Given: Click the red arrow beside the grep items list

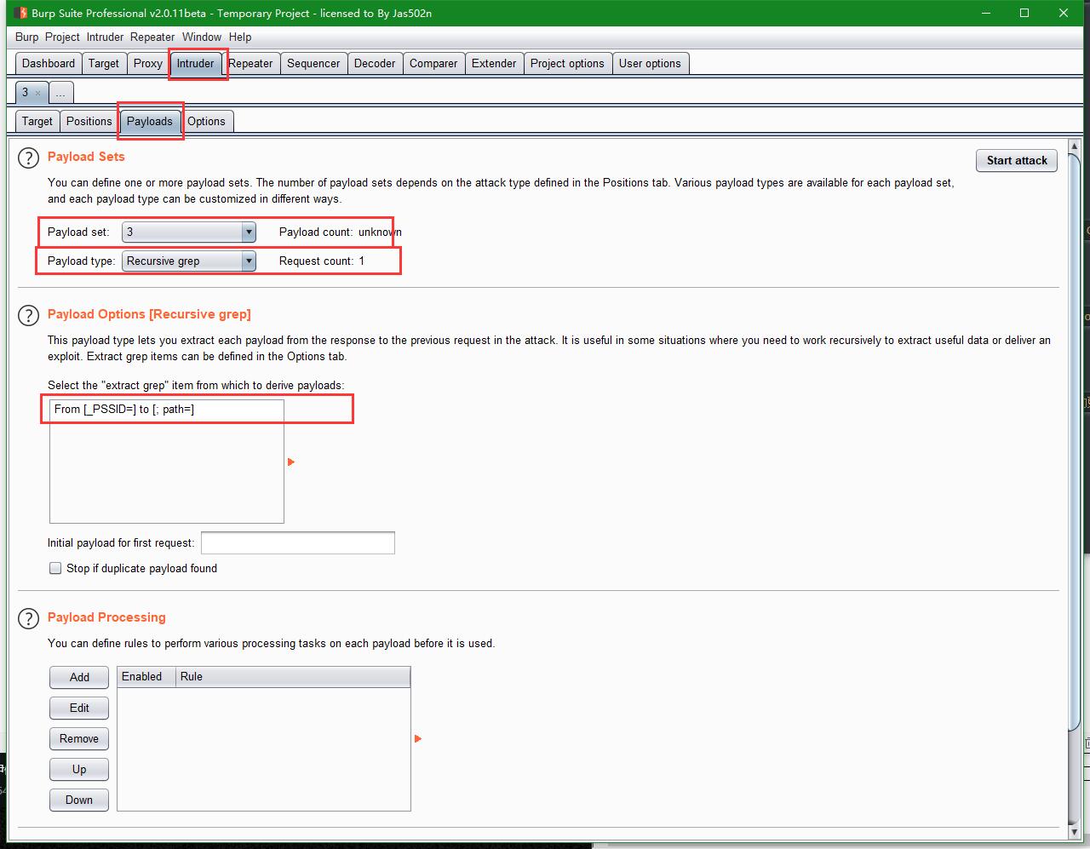Looking at the screenshot, I should pos(291,462).
